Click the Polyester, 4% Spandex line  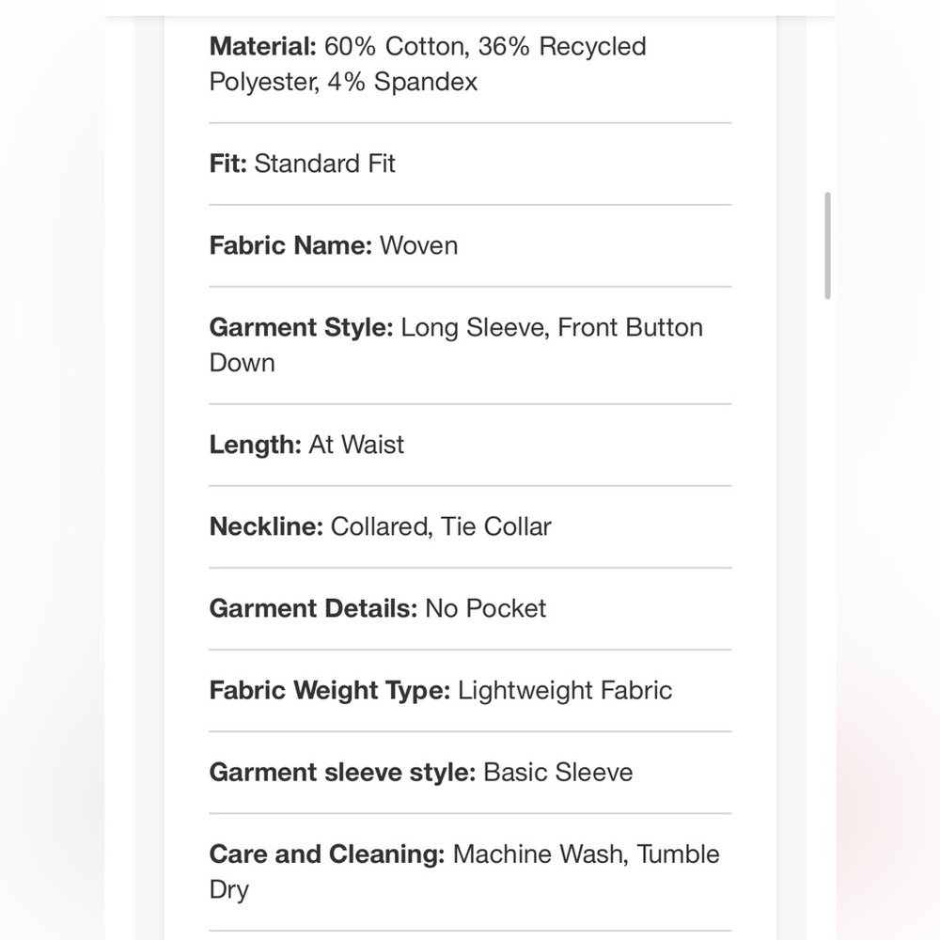(343, 82)
